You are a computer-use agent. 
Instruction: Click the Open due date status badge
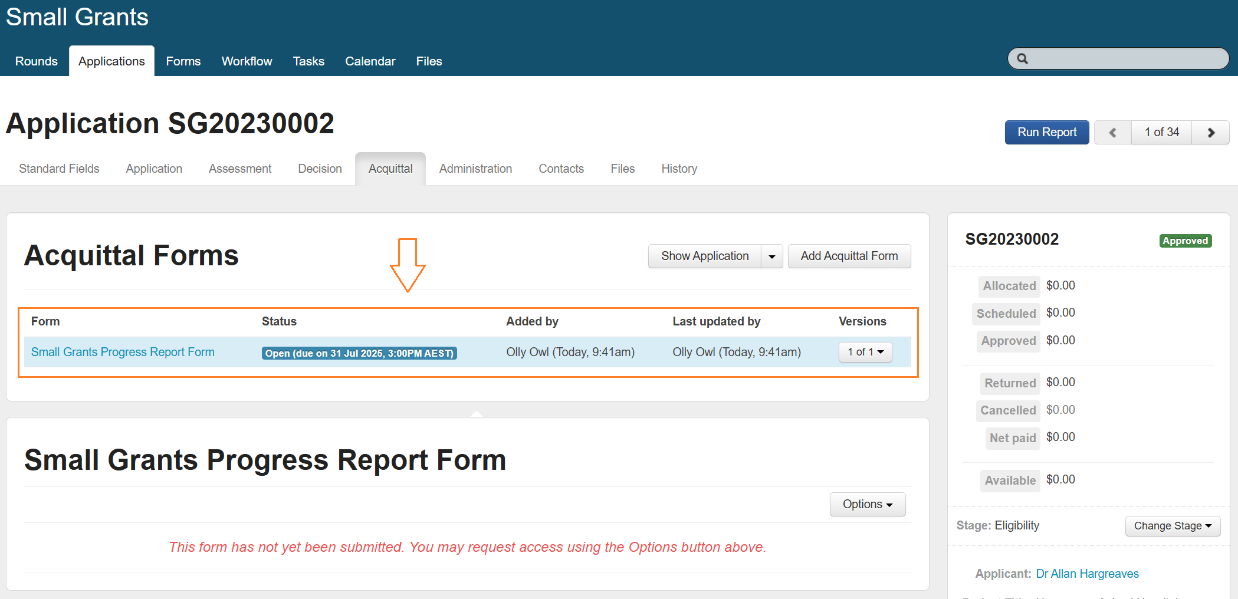pyautogui.click(x=359, y=353)
